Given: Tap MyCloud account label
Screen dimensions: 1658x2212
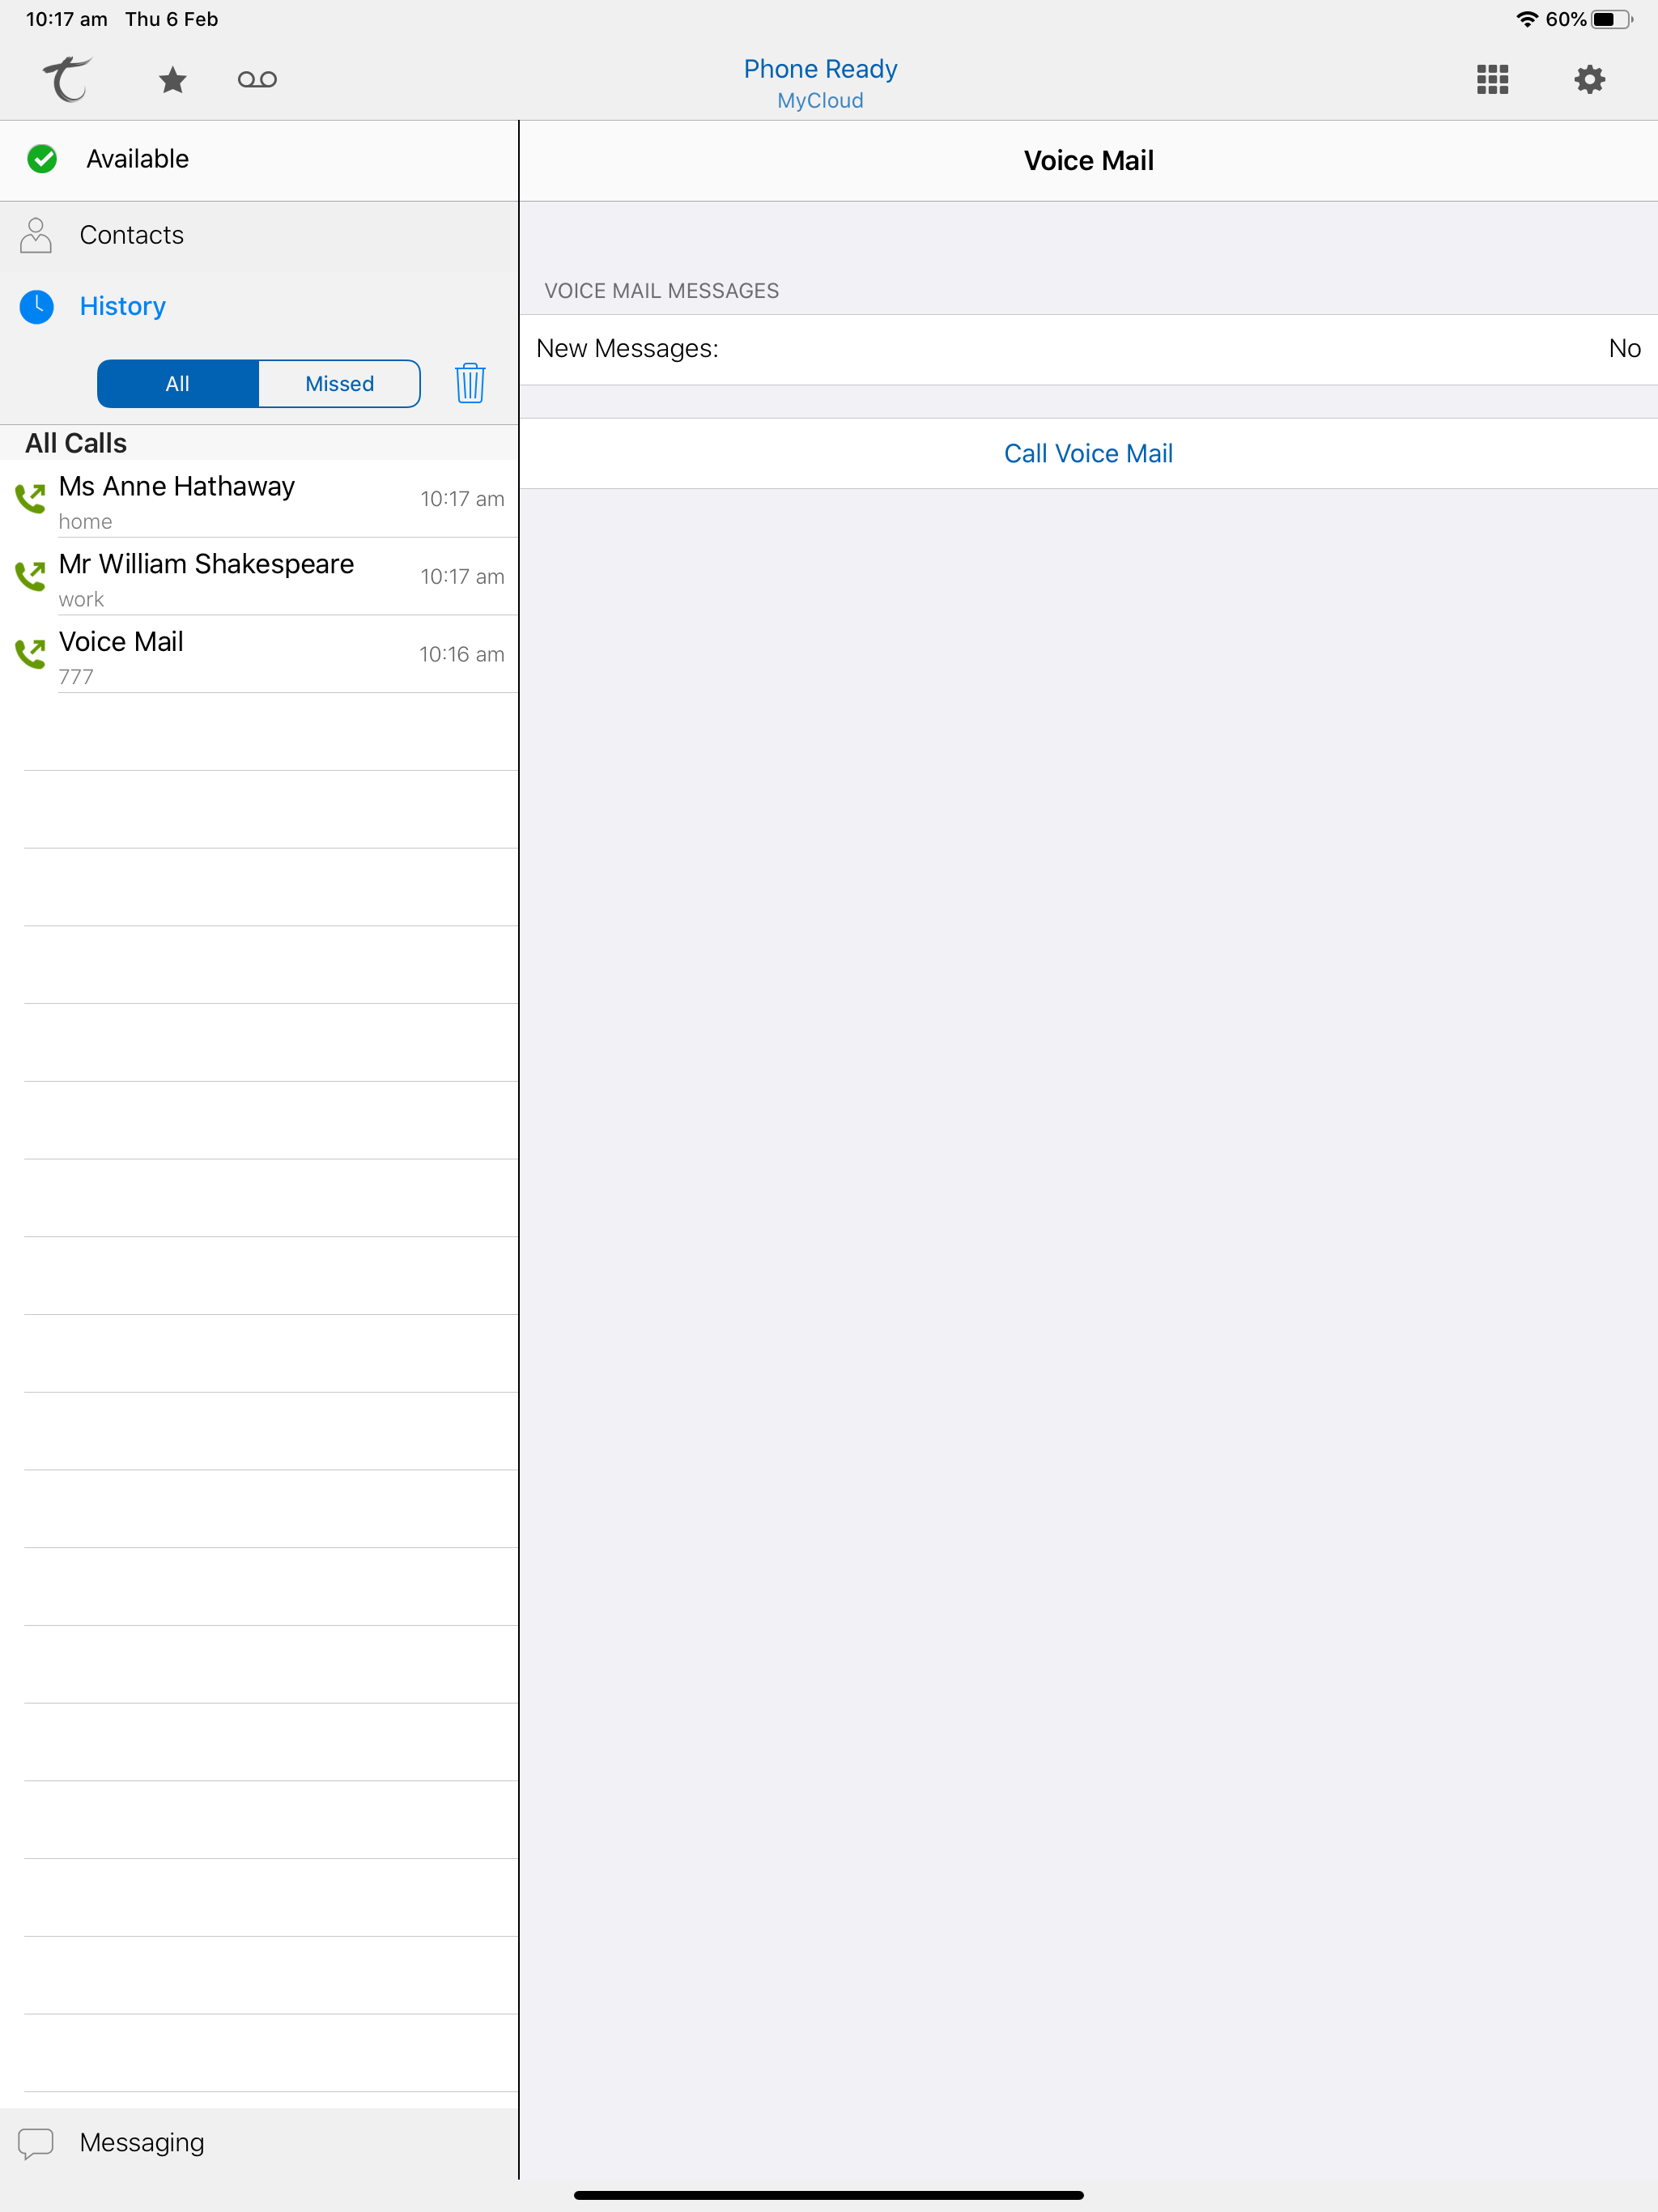Looking at the screenshot, I should 820,101.
